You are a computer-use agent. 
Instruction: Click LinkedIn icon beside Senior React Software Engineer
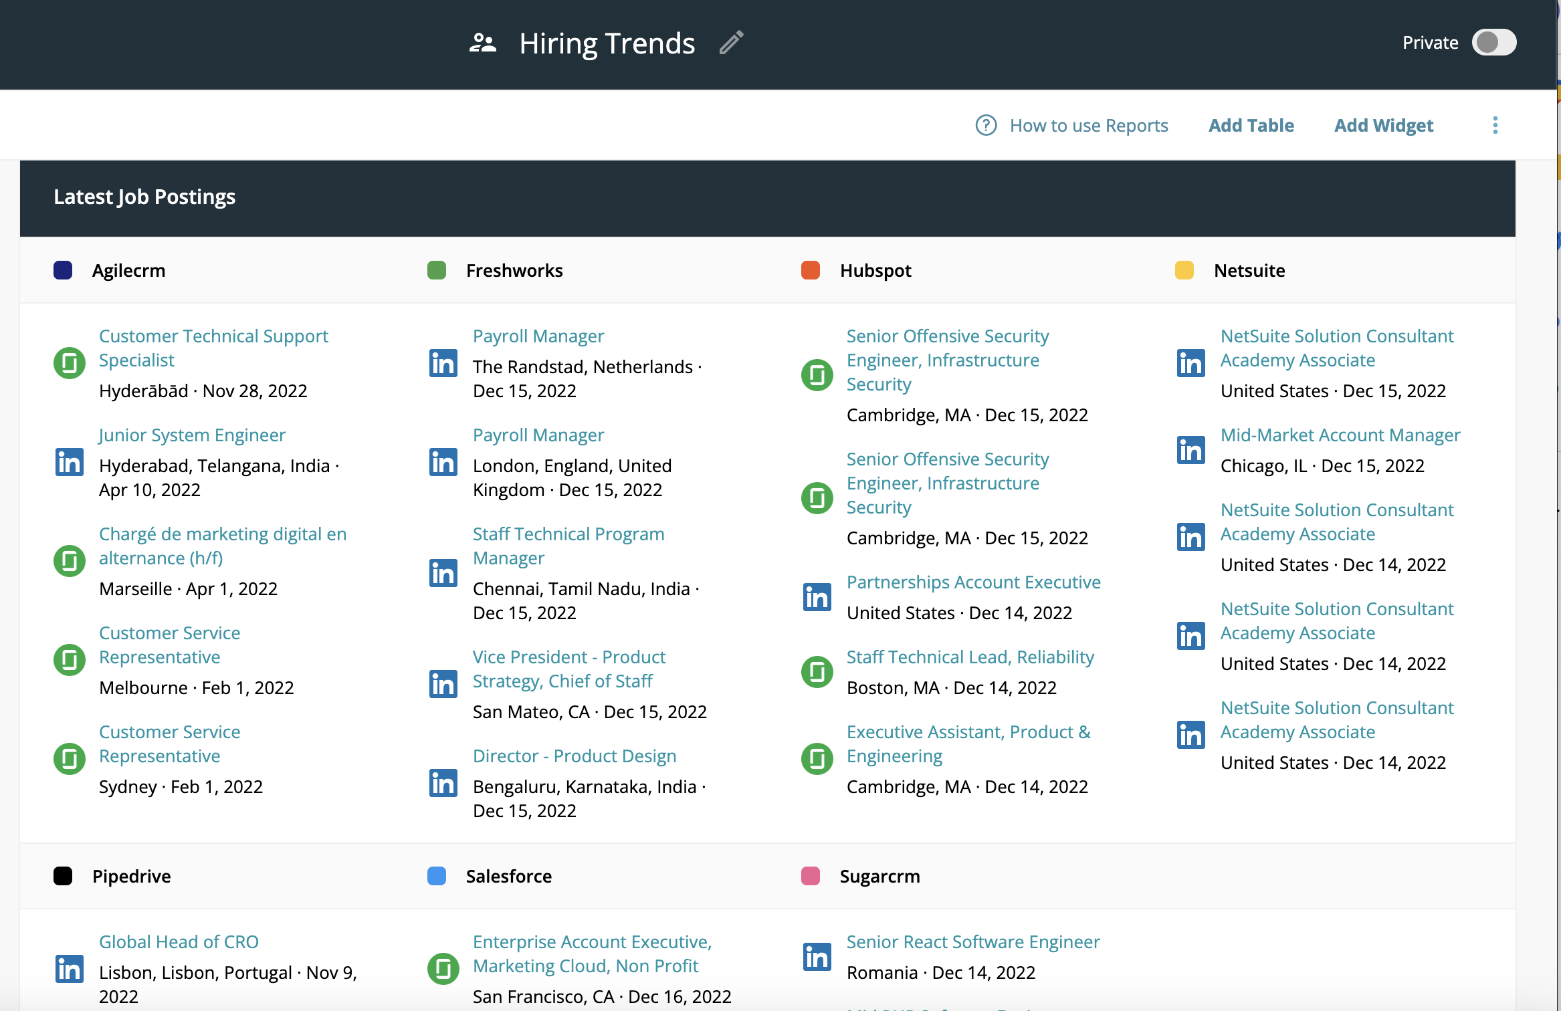tap(817, 957)
